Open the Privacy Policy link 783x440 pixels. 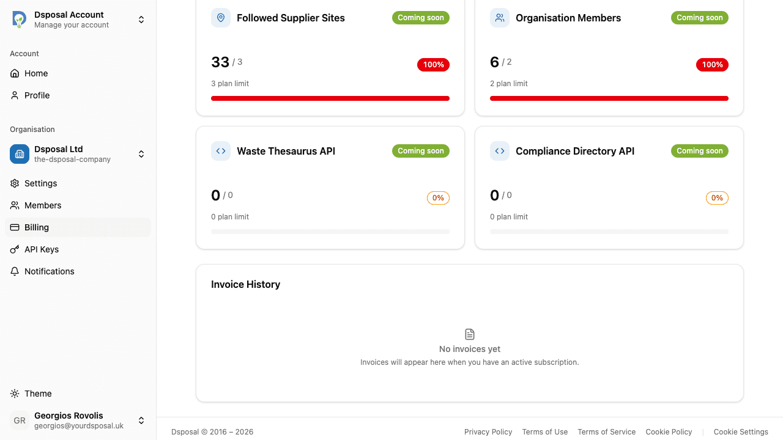(488, 431)
